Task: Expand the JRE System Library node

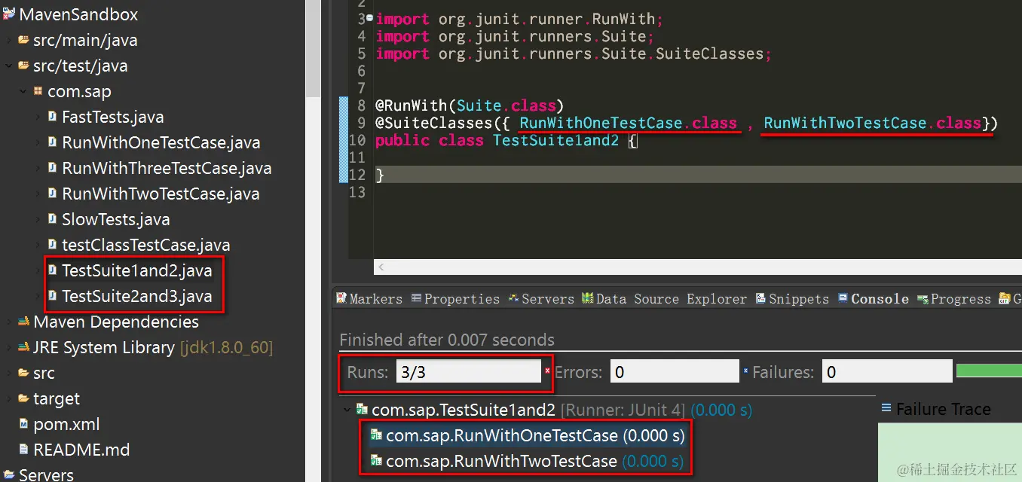Action: 8,347
